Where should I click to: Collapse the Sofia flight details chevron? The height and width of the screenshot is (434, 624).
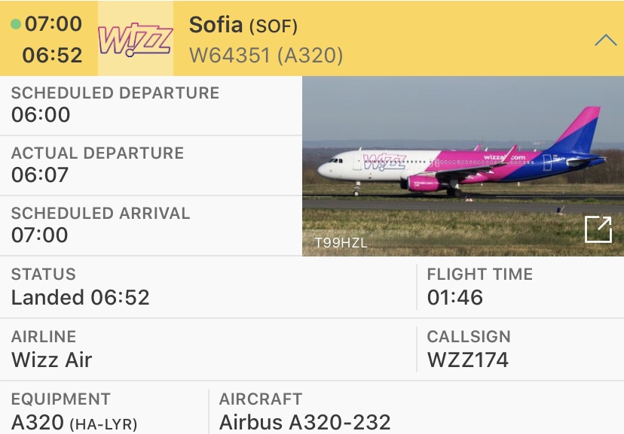[x=605, y=40]
